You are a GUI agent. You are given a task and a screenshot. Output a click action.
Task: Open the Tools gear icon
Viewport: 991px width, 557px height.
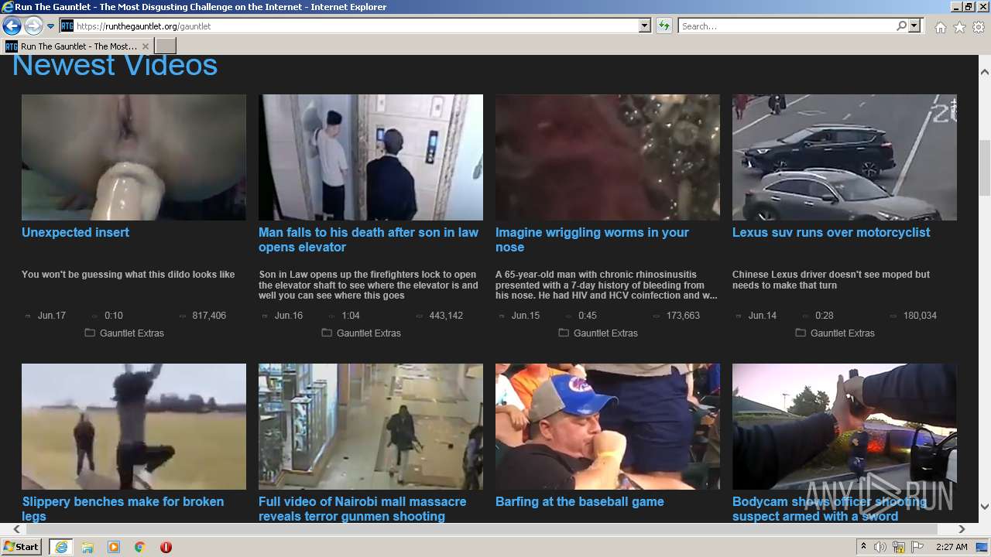coord(979,27)
